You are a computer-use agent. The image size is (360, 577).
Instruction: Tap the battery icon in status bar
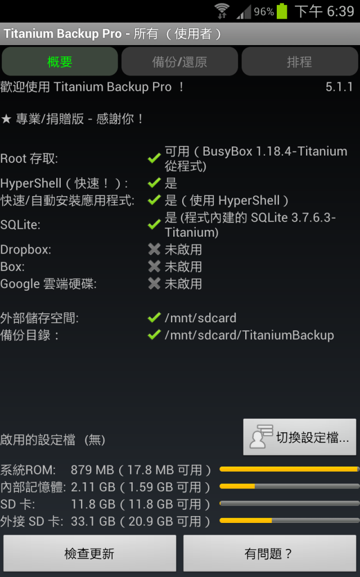(x=282, y=11)
